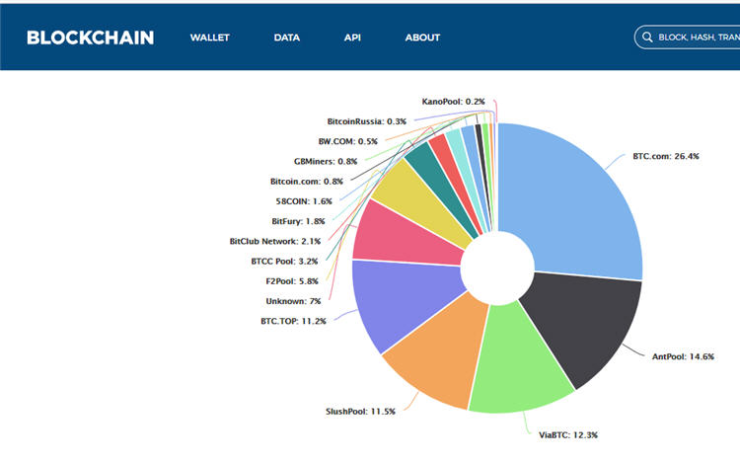Image resolution: width=740 pixels, height=463 pixels.
Task: Open the WALLET menu item
Action: click(x=209, y=38)
